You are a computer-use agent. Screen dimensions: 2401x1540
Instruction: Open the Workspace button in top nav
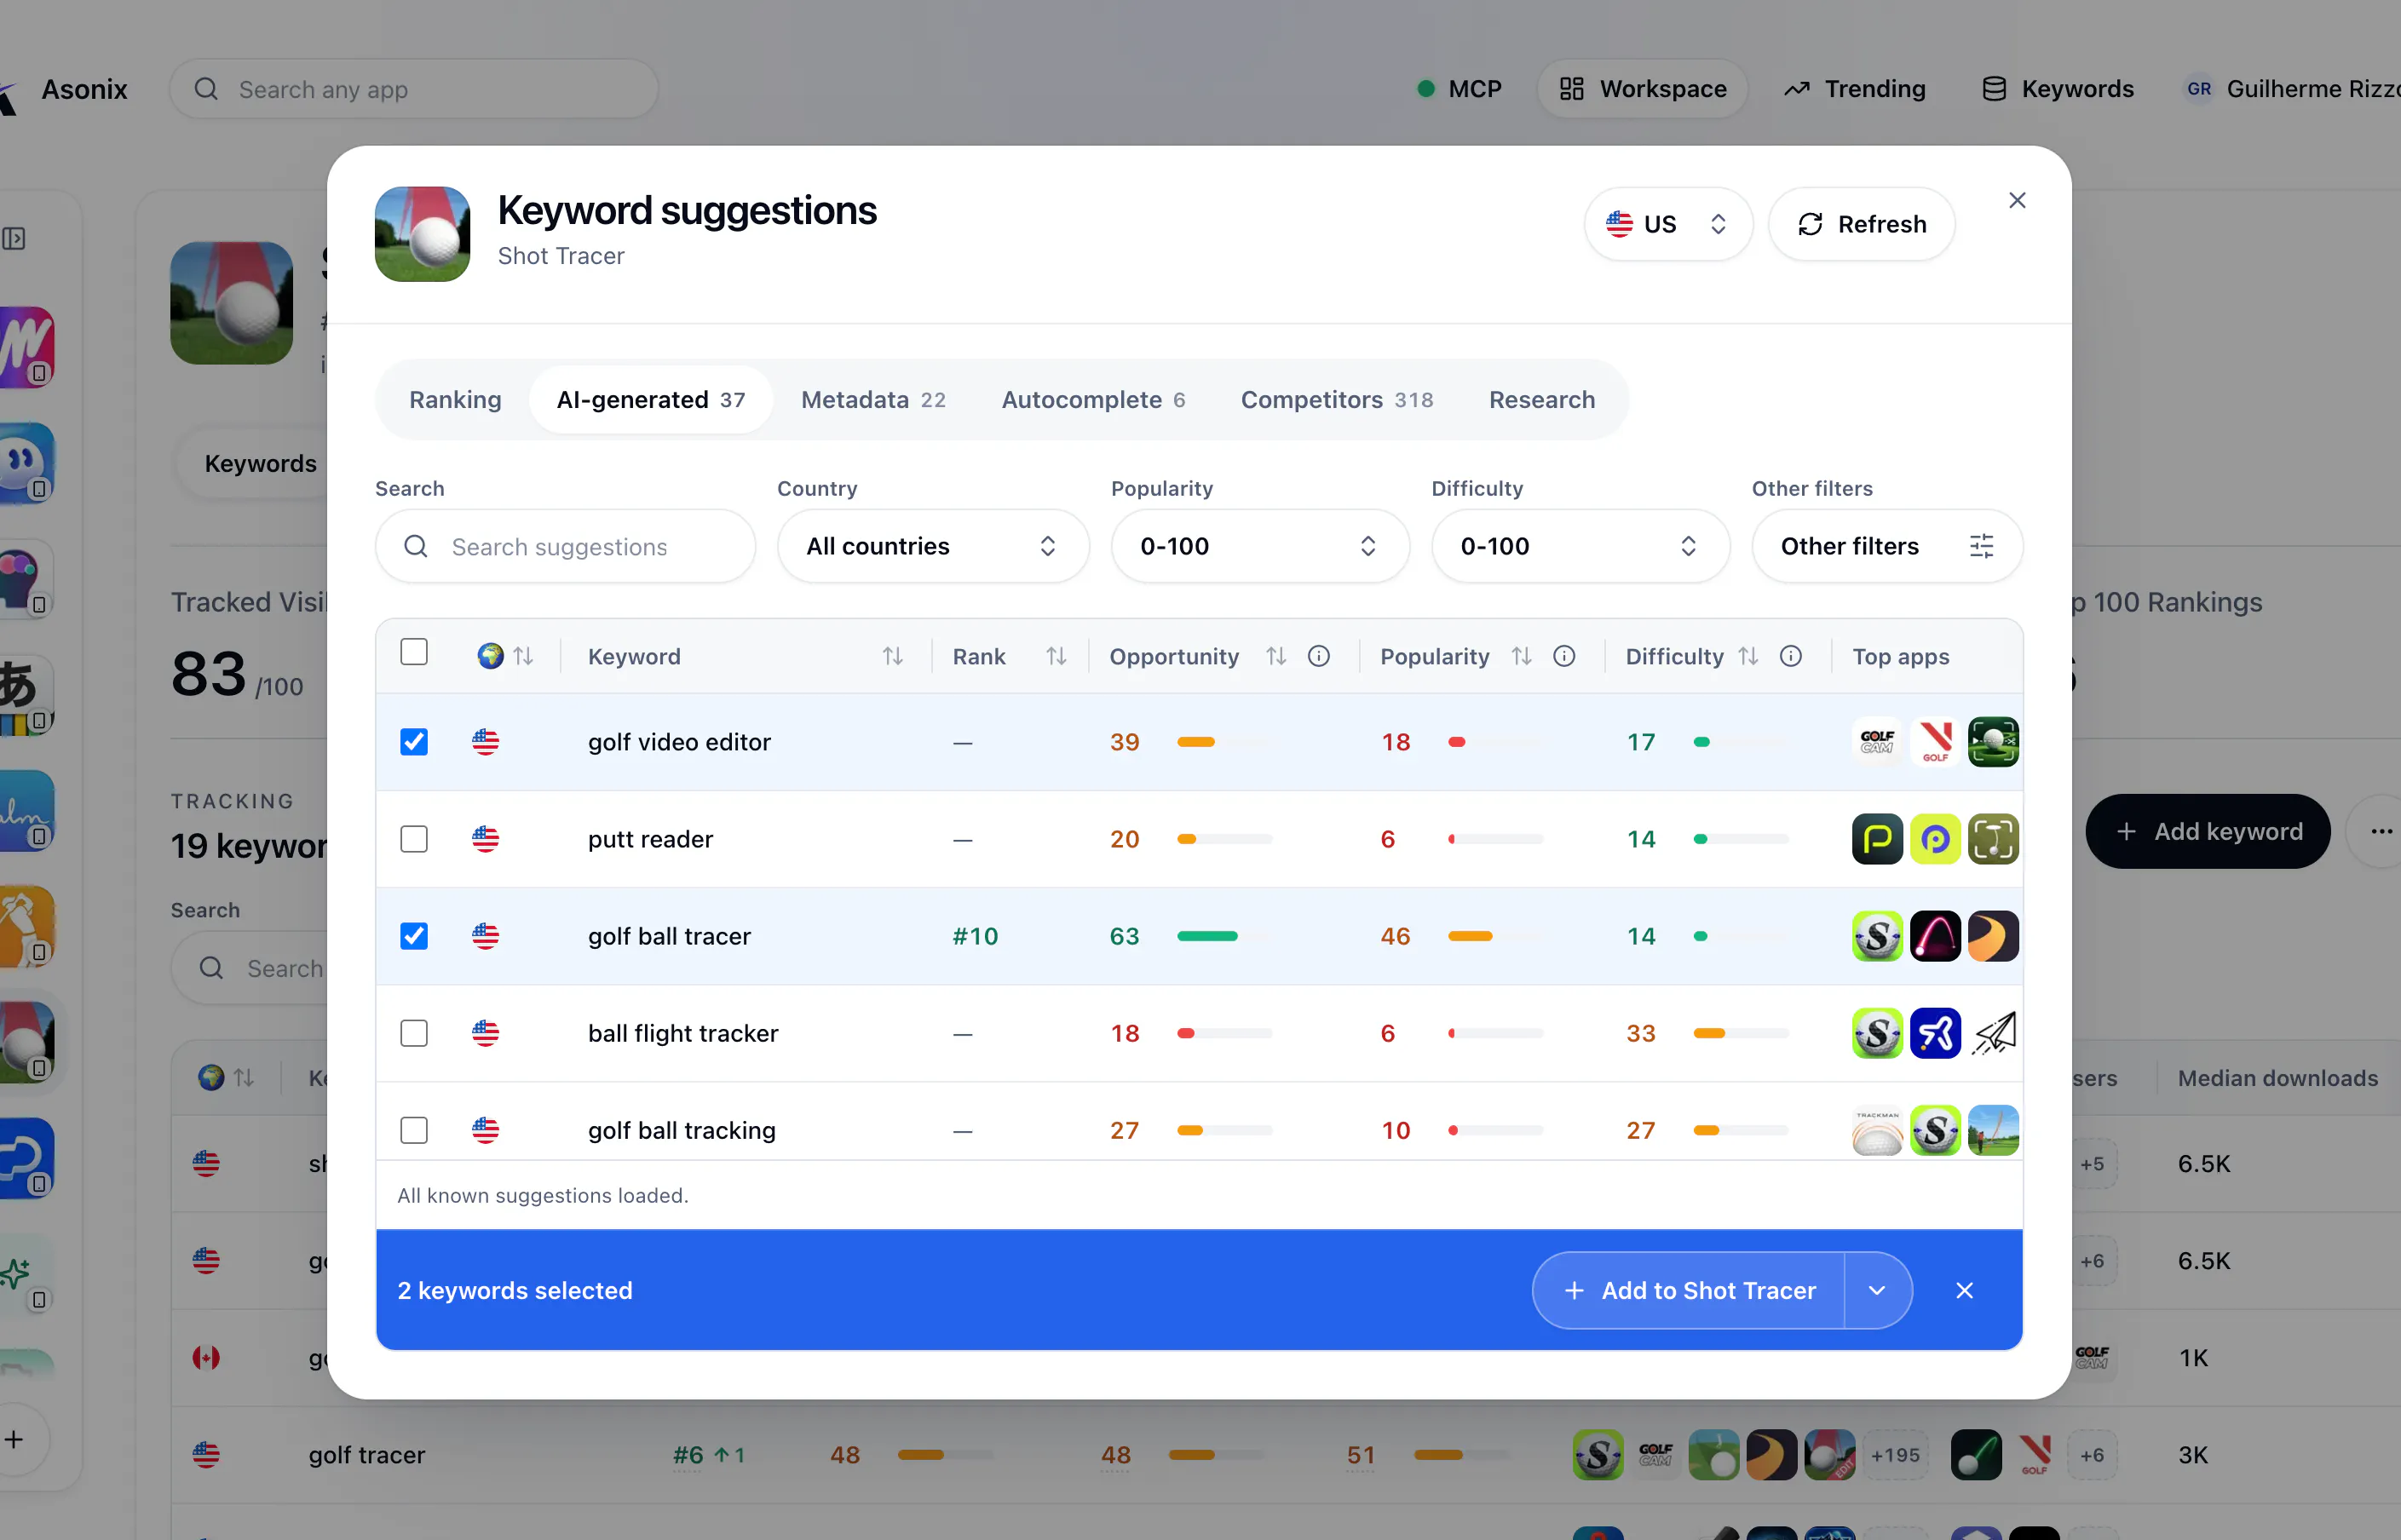[1642, 89]
